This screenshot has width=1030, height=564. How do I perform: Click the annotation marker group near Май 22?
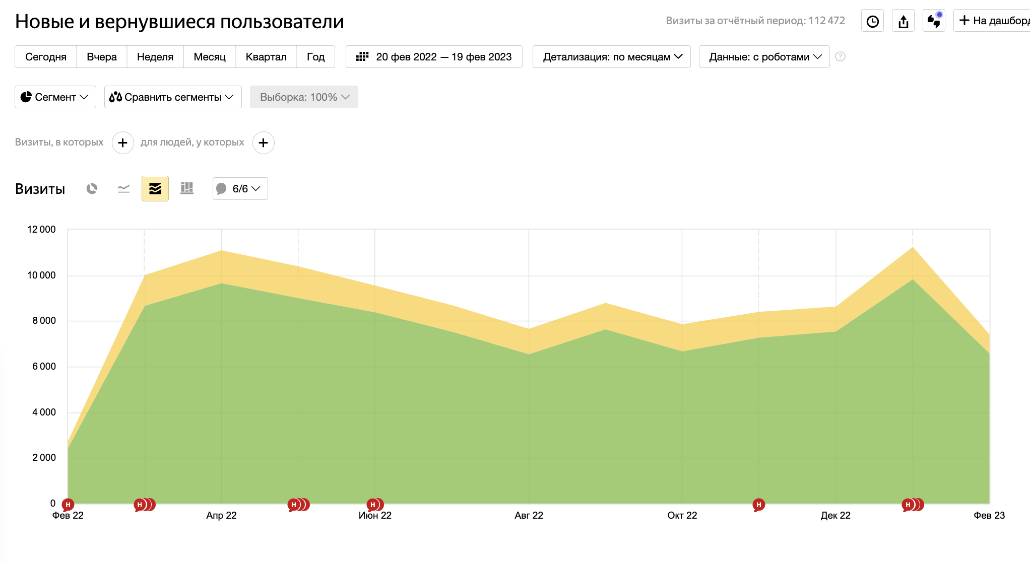pyautogui.click(x=298, y=505)
